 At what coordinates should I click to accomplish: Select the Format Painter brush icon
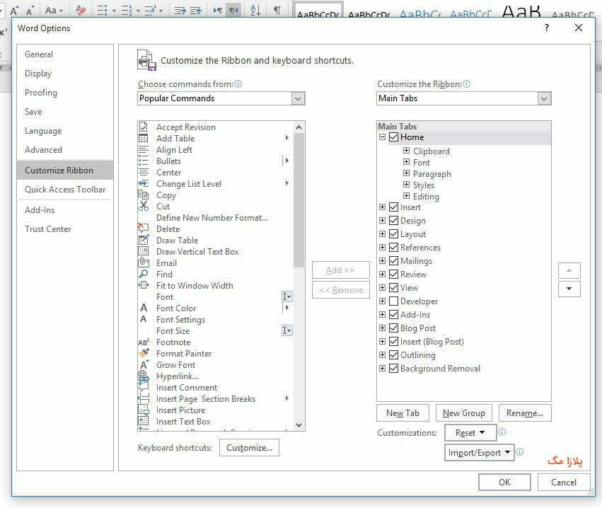pos(144,353)
